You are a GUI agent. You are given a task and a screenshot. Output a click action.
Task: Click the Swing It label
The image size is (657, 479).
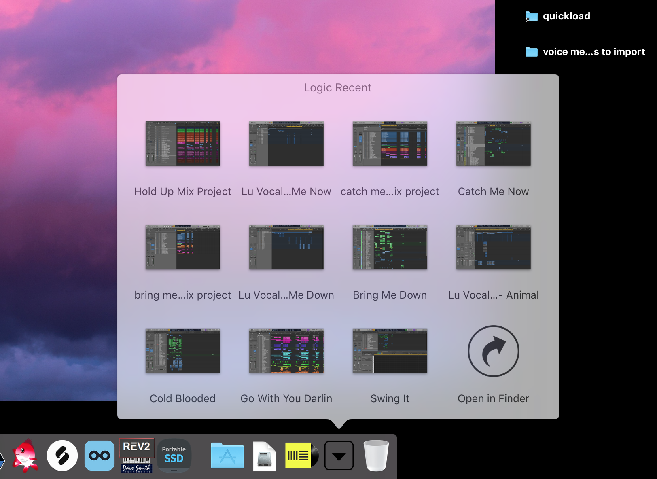pos(390,398)
